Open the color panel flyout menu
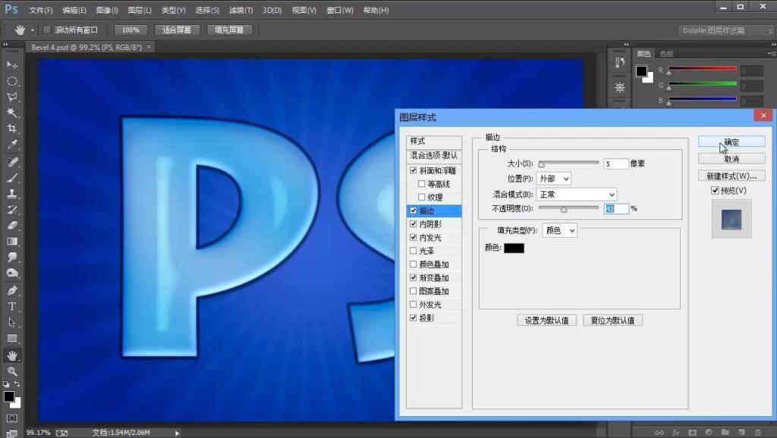This screenshot has width=777, height=438. pos(771,53)
